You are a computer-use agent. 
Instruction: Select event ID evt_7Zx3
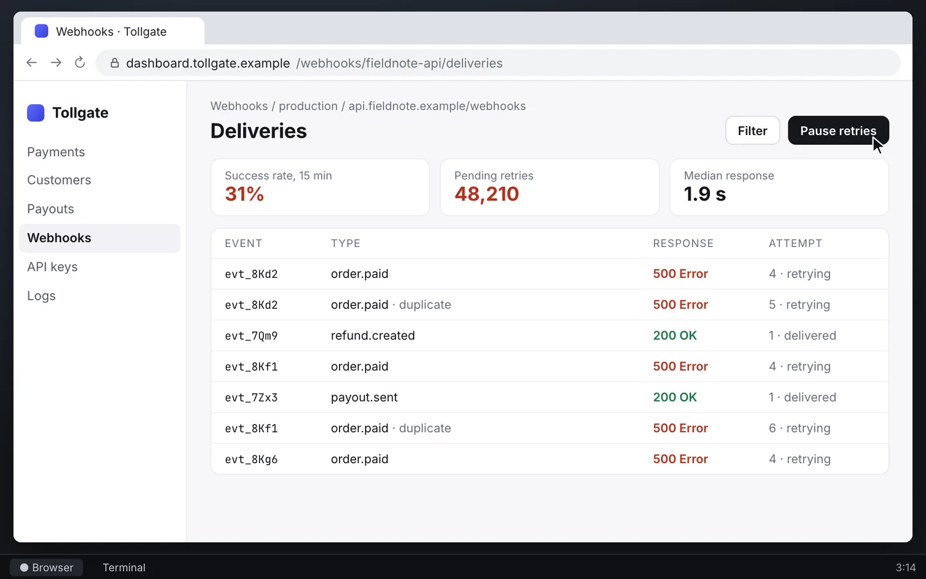[x=251, y=398]
